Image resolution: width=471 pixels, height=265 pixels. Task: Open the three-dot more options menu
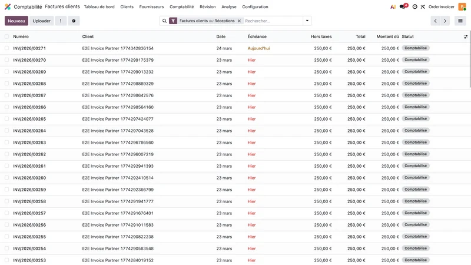coord(61,21)
